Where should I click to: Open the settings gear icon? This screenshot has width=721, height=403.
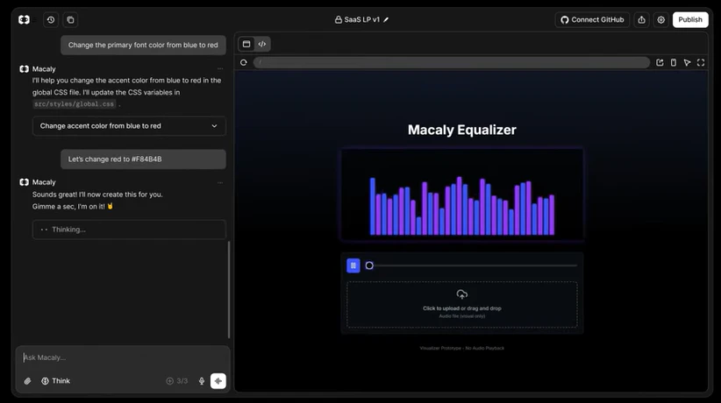click(660, 20)
